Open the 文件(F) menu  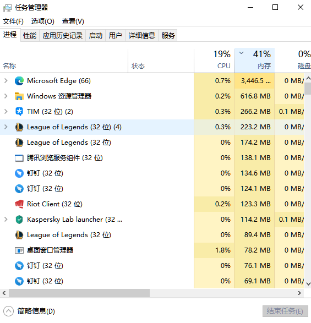click(13, 21)
